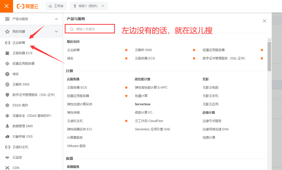This screenshot has height=170, width=282.
Task: Toggle star for recent 域名
Action: (126, 58)
